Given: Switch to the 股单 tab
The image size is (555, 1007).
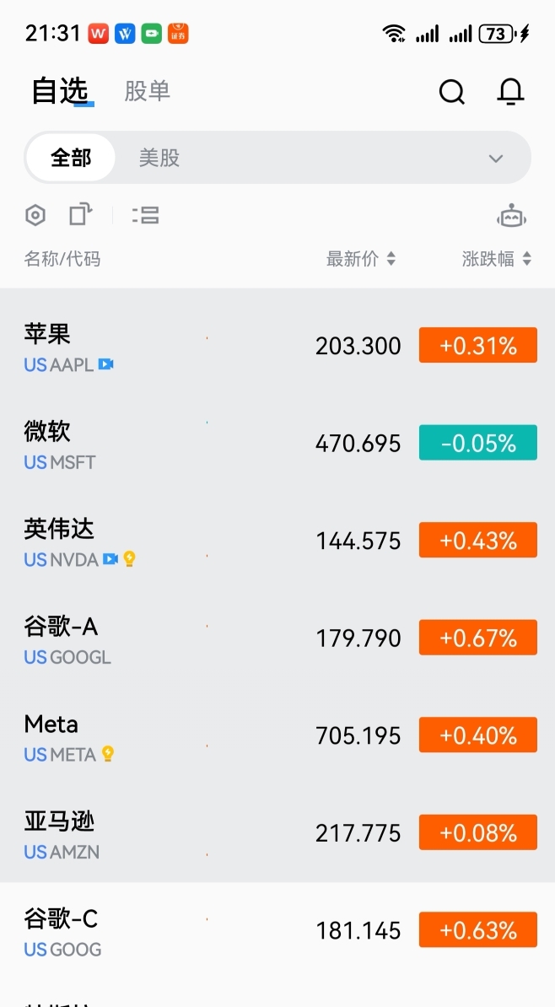Looking at the screenshot, I should 147,91.
